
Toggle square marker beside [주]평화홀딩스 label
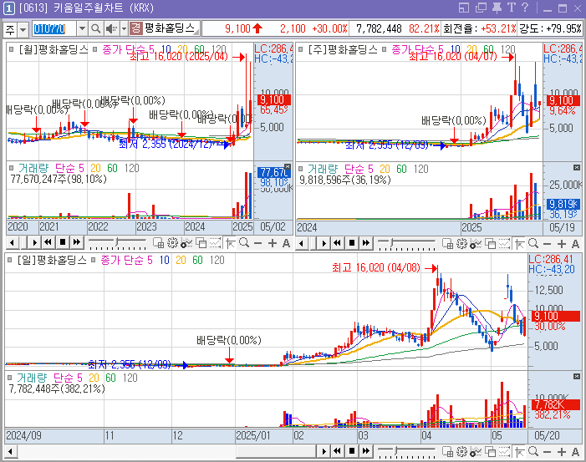[x=300, y=49]
